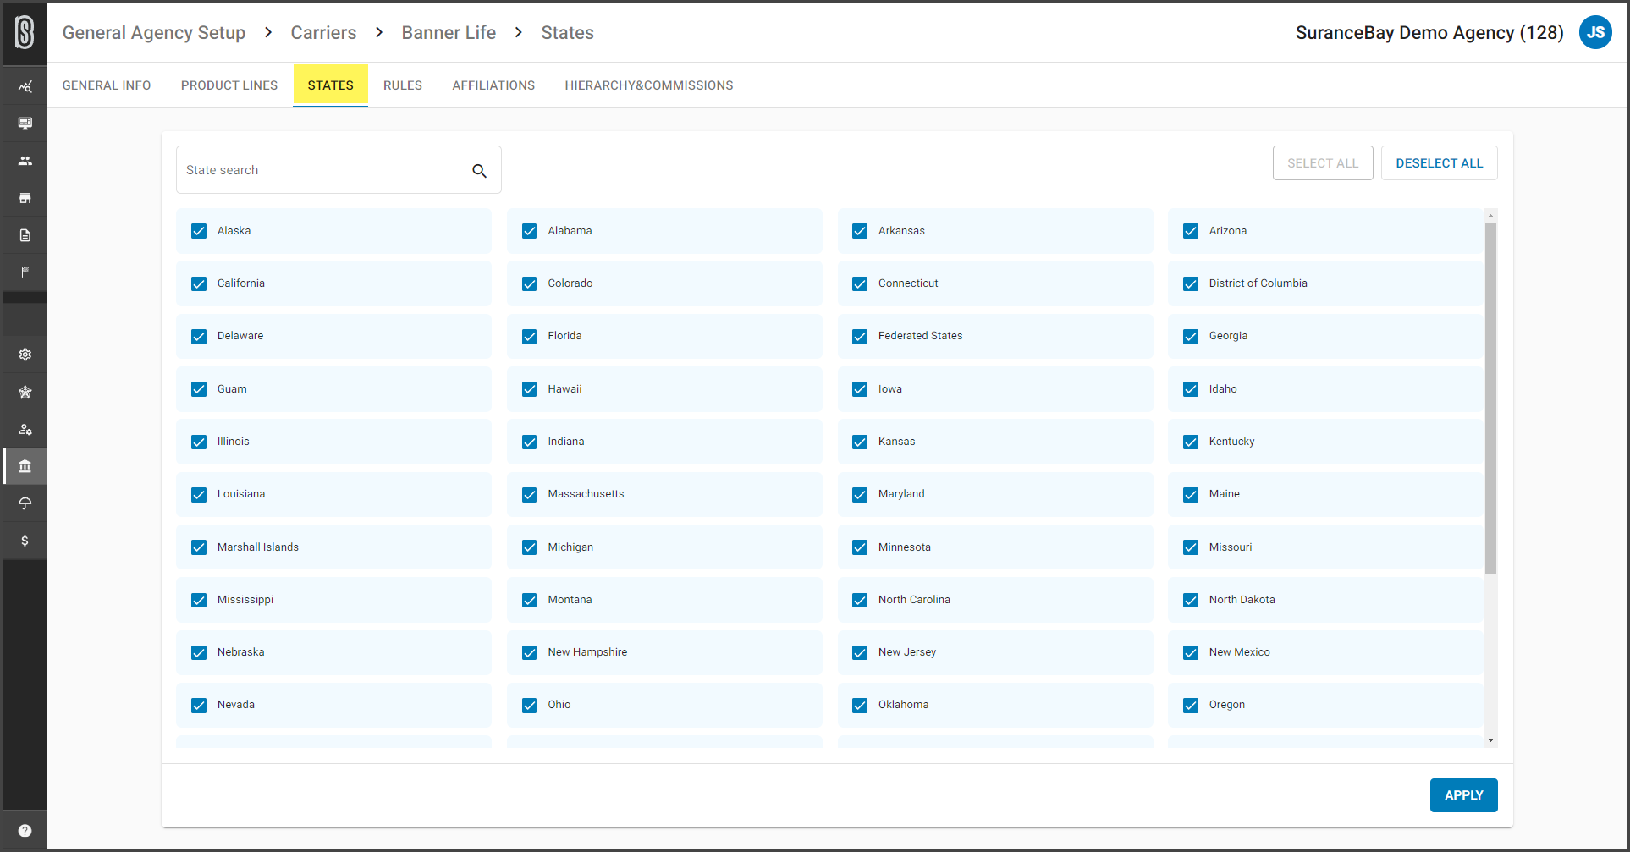Toggle the Guam checkbox
1630x852 pixels.
[x=199, y=389]
